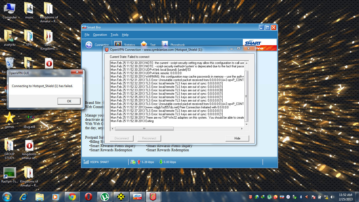Click the signal strength bars icon in status bar
Screen dimensions: 359x202
[86, 162]
